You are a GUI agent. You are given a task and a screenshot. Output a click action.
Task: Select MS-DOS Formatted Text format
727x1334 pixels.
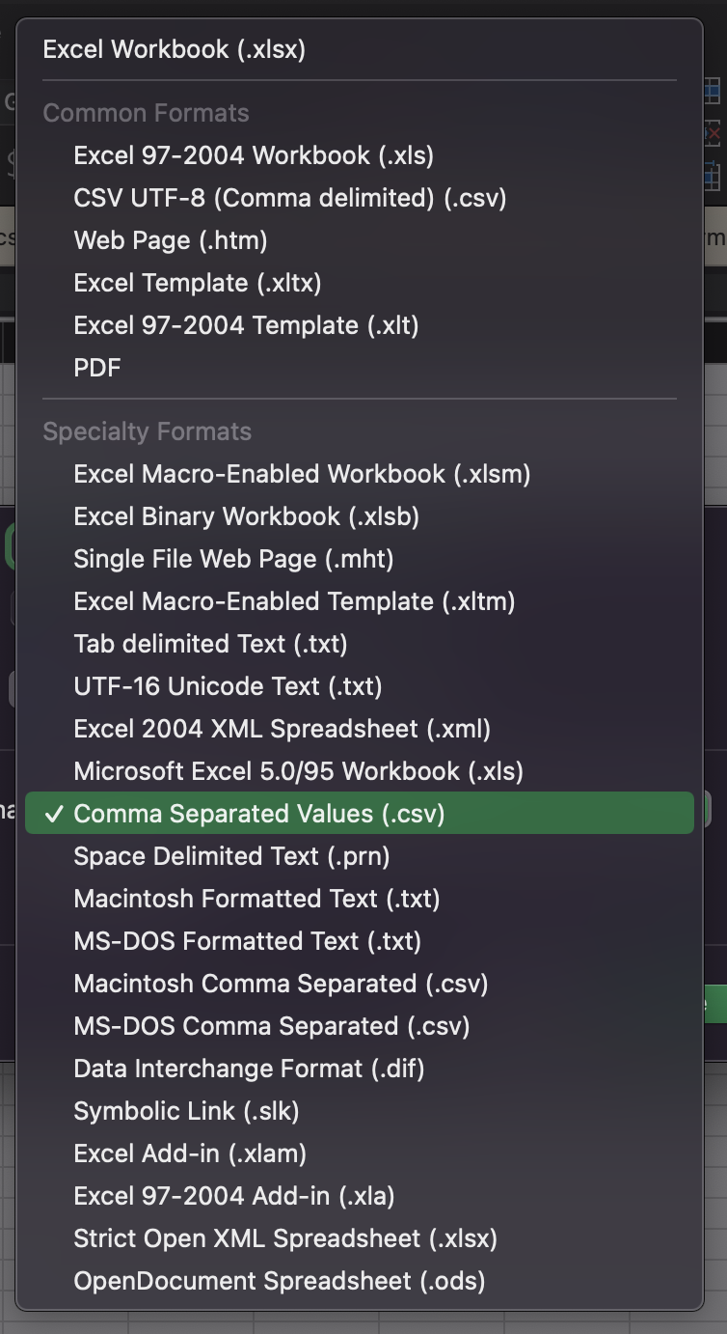point(241,941)
